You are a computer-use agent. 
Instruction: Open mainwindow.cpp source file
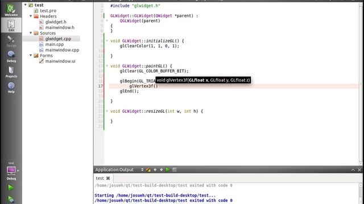62,50
